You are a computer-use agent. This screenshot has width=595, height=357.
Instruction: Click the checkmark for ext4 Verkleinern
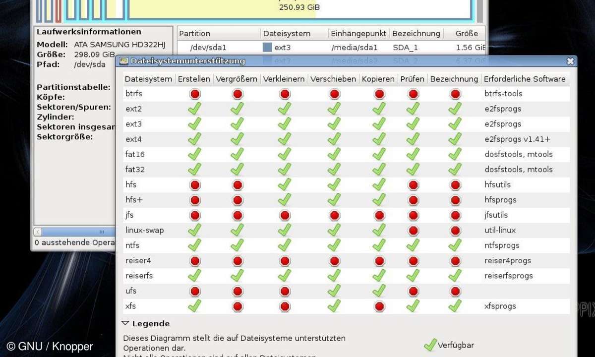285,139
